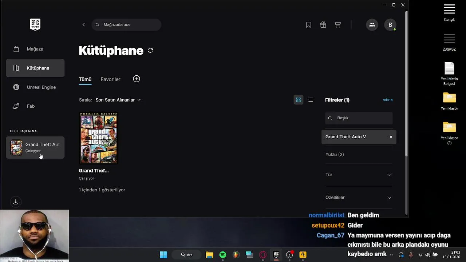466x262 pixels.
Task: Add a new collection with the plus icon
Action: 137,79
